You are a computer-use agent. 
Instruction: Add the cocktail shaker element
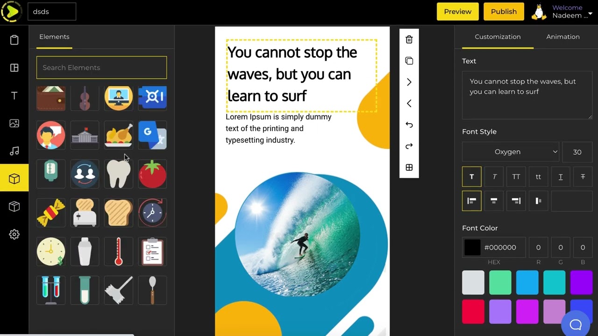click(85, 251)
